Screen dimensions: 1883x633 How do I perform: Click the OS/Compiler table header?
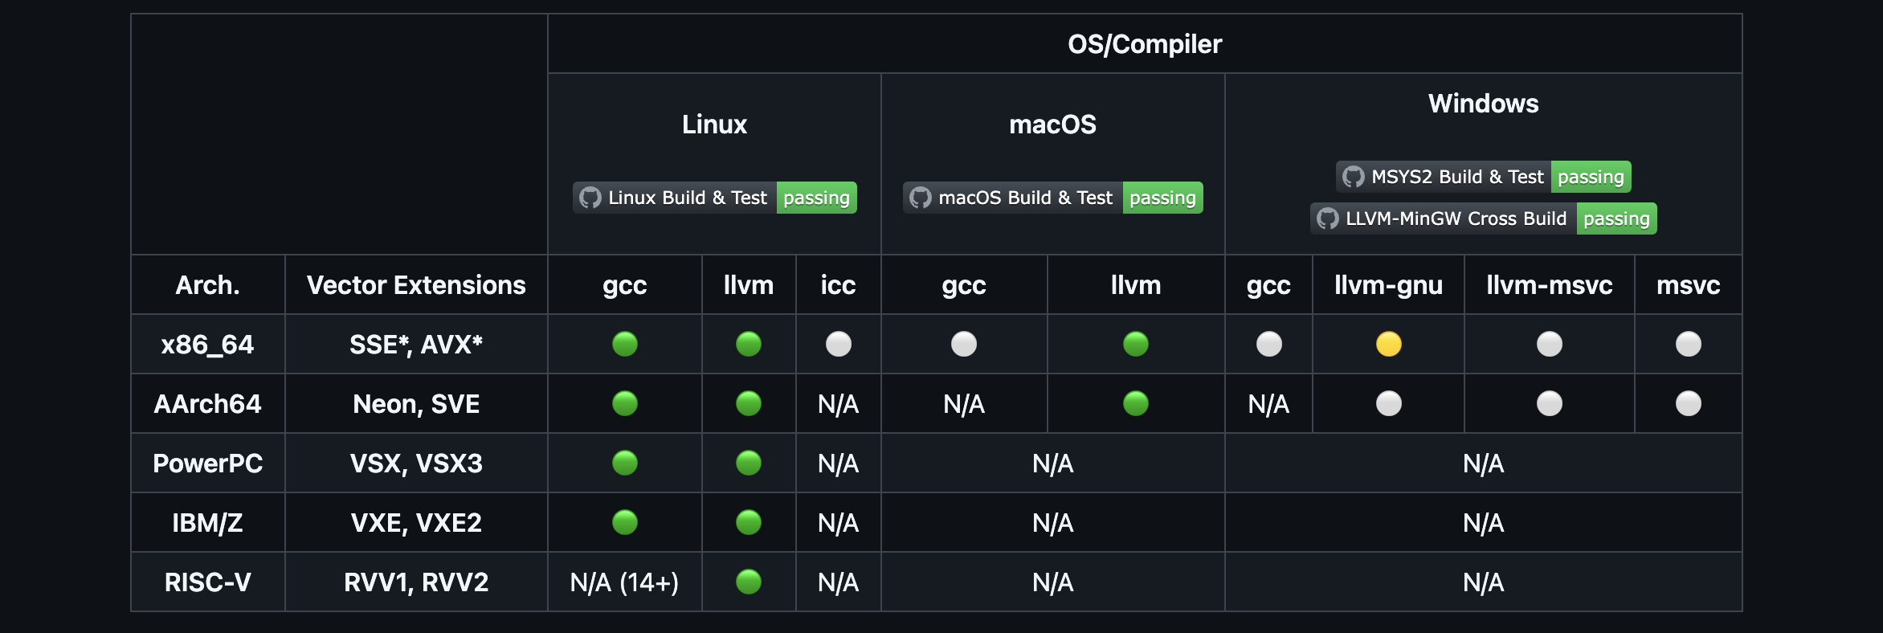coord(1145,44)
